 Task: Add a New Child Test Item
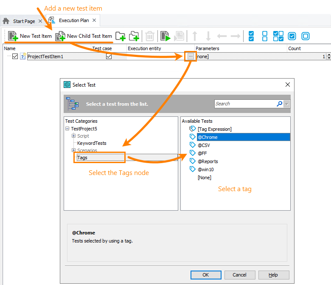click(x=84, y=36)
